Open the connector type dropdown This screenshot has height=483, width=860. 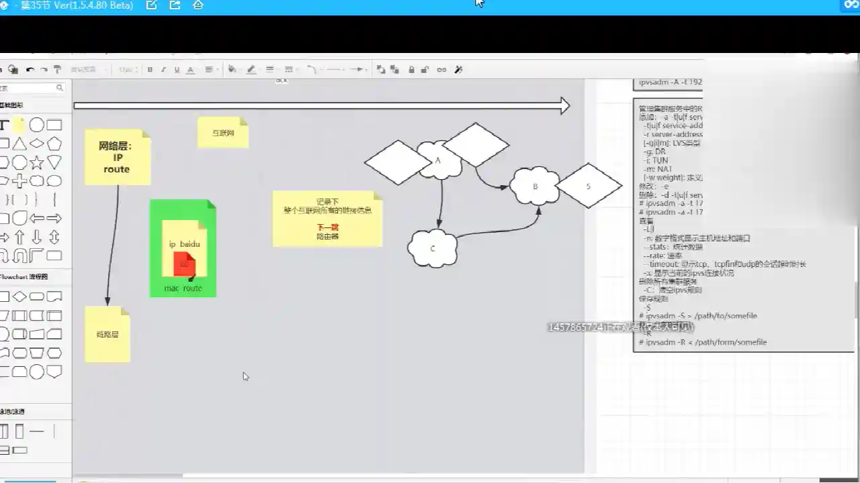pos(312,70)
